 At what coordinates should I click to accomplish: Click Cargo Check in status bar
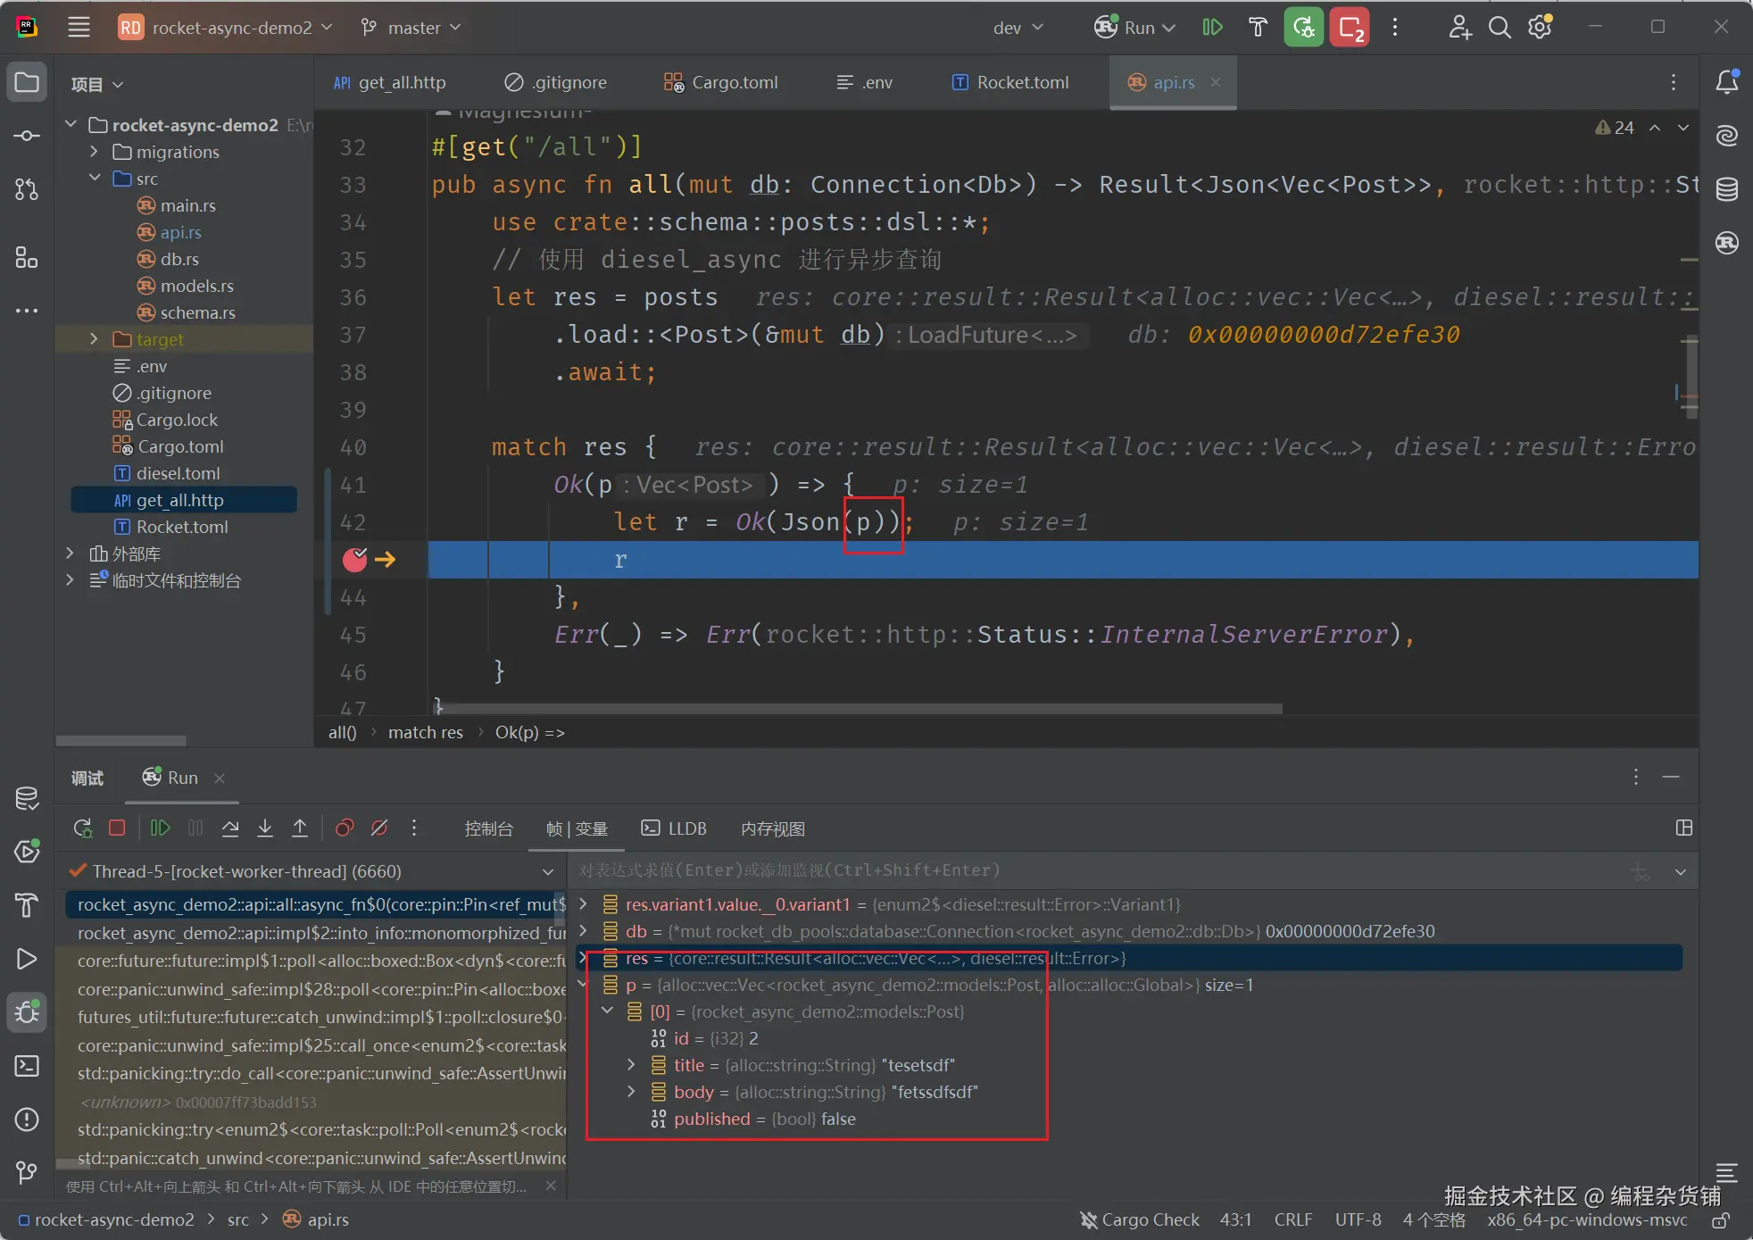click(1139, 1219)
